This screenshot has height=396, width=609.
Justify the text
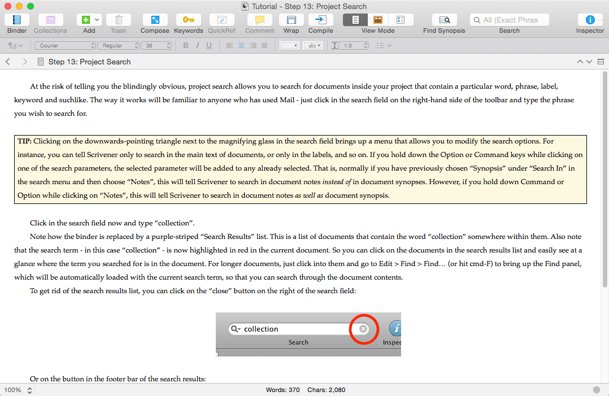click(264, 45)
